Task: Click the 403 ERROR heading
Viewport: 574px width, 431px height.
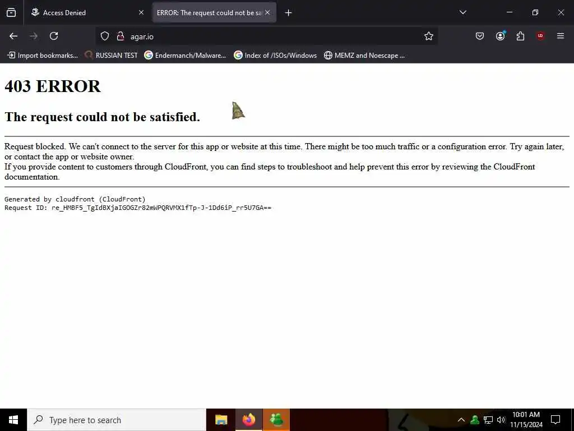Action: pyautogui.click(x=52, y=86)
